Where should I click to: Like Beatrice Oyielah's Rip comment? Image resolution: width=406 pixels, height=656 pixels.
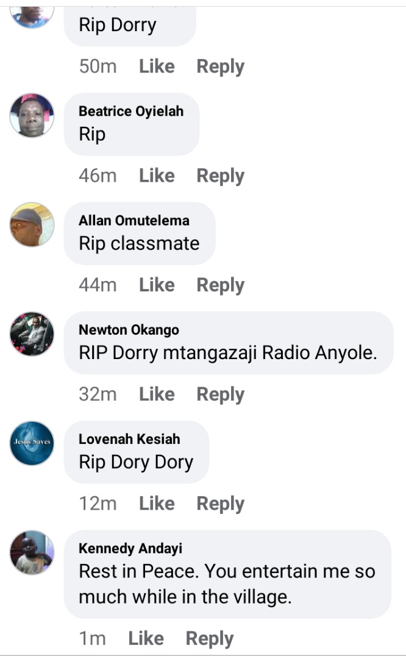157,176
